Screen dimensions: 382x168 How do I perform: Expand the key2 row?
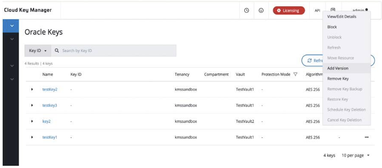pyautogui.click(x=32, y=121)
